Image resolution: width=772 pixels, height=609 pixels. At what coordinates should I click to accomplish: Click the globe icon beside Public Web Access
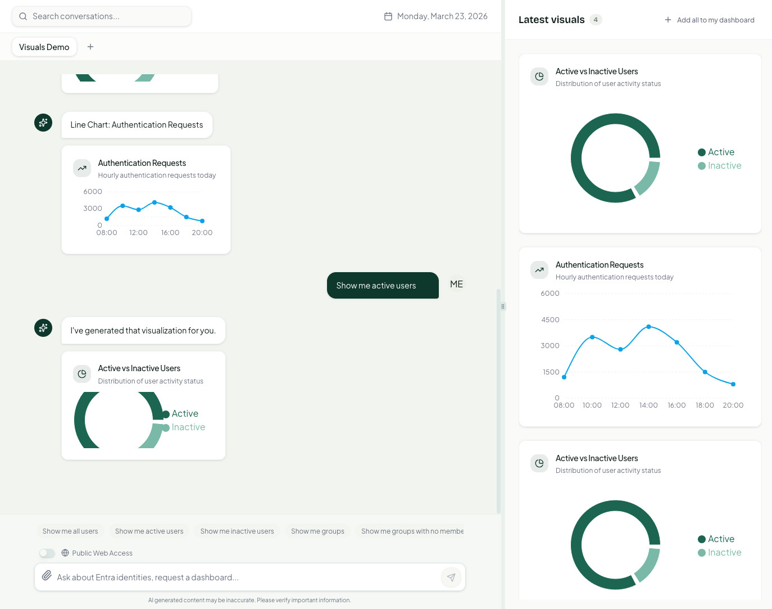coord(65,553)
